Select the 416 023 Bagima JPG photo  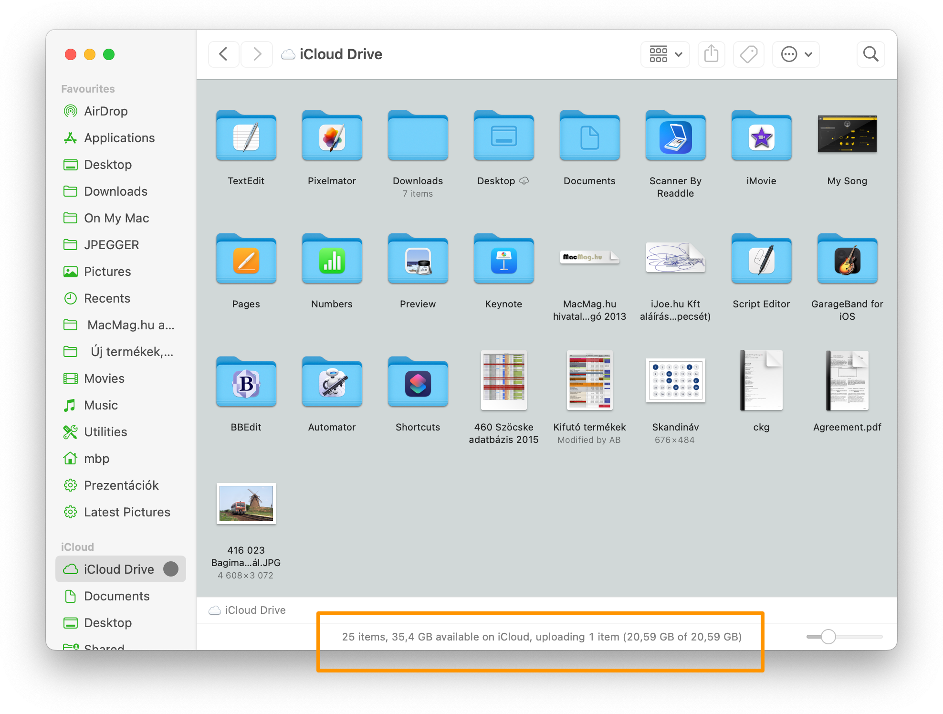click(x=246, y=504)
